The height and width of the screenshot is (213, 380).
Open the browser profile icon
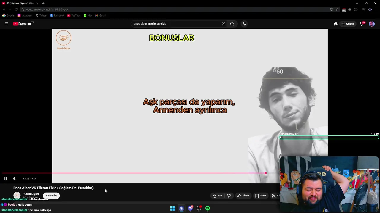click(x=370, y=9)
